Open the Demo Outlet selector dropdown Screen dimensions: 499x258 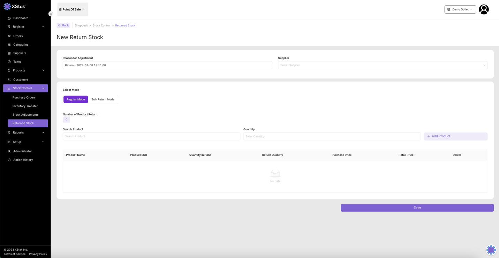(460, 9)
